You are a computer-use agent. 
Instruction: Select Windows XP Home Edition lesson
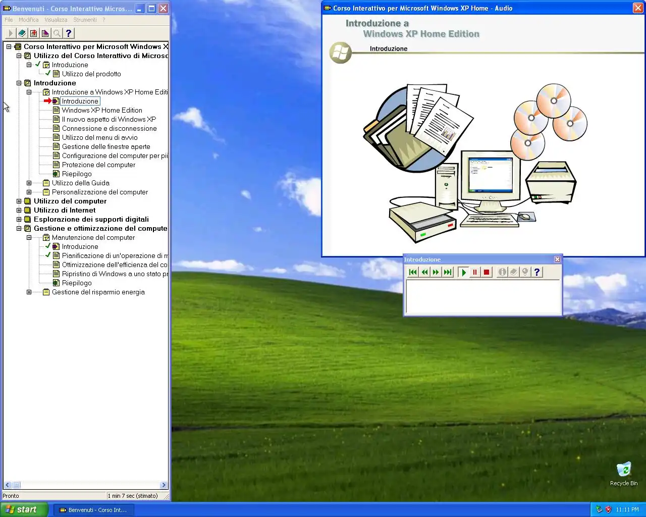point(102,110)
